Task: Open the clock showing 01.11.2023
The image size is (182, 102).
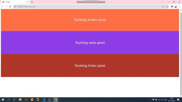Action: [171, 100]
